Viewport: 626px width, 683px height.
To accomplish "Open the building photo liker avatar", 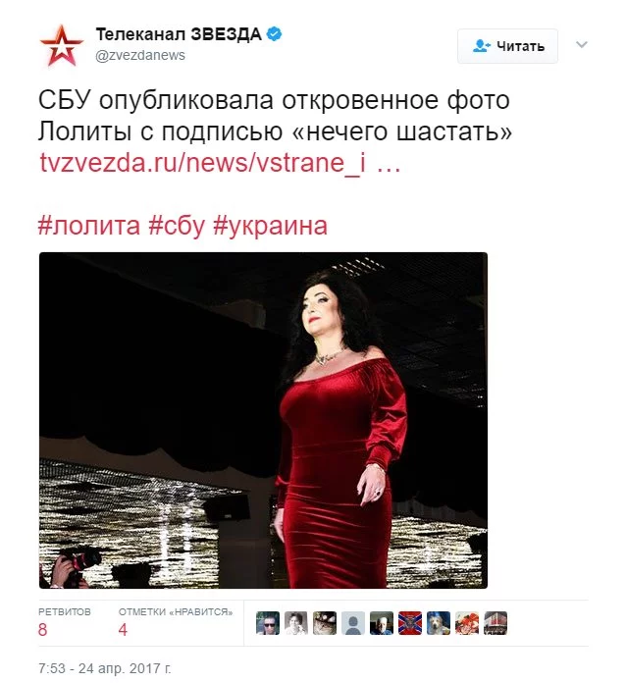I will tap(496, 623).
